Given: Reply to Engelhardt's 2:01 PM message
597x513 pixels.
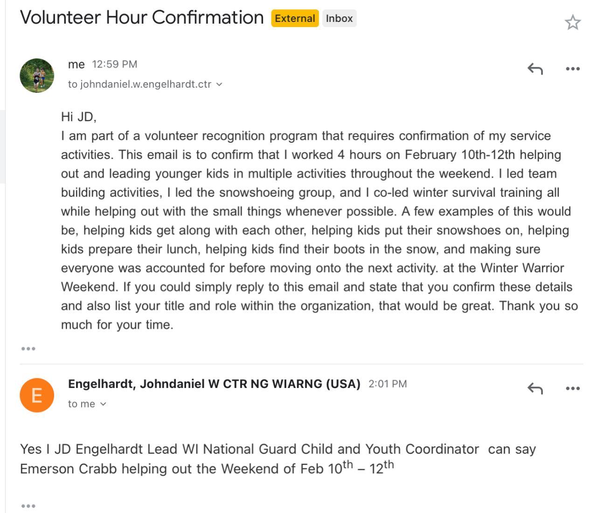Looking at the screenshot, I should pyautogui.click(x=535, y=388).
